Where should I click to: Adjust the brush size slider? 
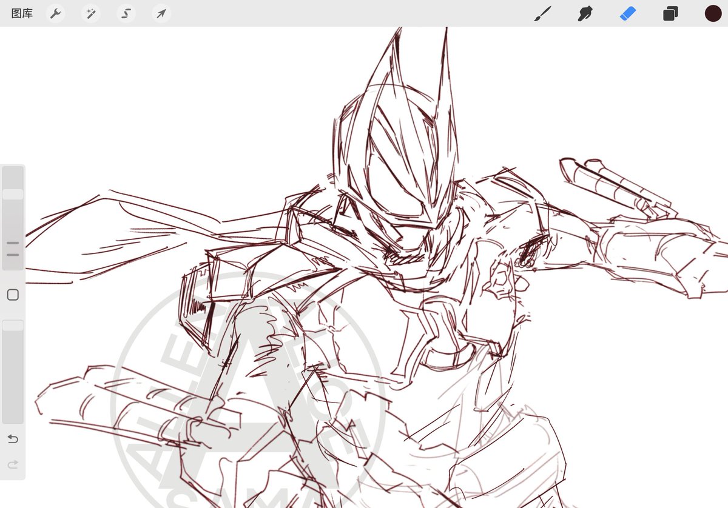click(13, 218)
